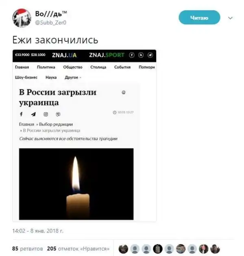Select the Общество navigation tab
Image resolution: width=244 pixels, height=256 pixels.
pyautogui.click(x=73, y=67)
